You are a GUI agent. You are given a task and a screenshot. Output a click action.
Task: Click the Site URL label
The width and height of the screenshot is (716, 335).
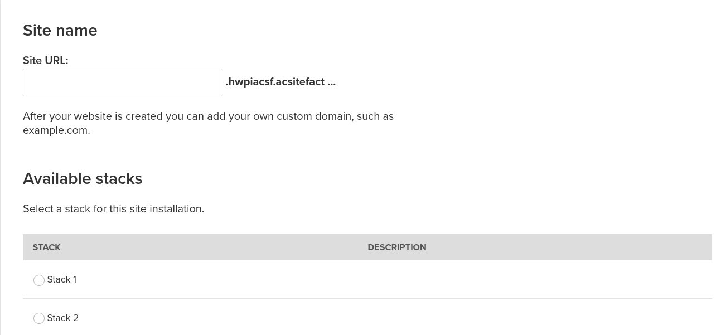[x=45, y=61]
